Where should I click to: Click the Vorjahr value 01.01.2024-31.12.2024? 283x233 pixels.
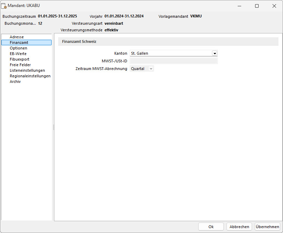124,16
